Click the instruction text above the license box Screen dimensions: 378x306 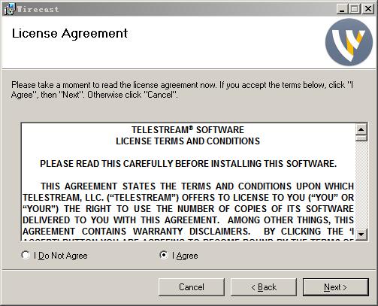tap(182, 89)
